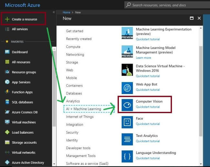Open the Text Analytics icon

point(127,139)
